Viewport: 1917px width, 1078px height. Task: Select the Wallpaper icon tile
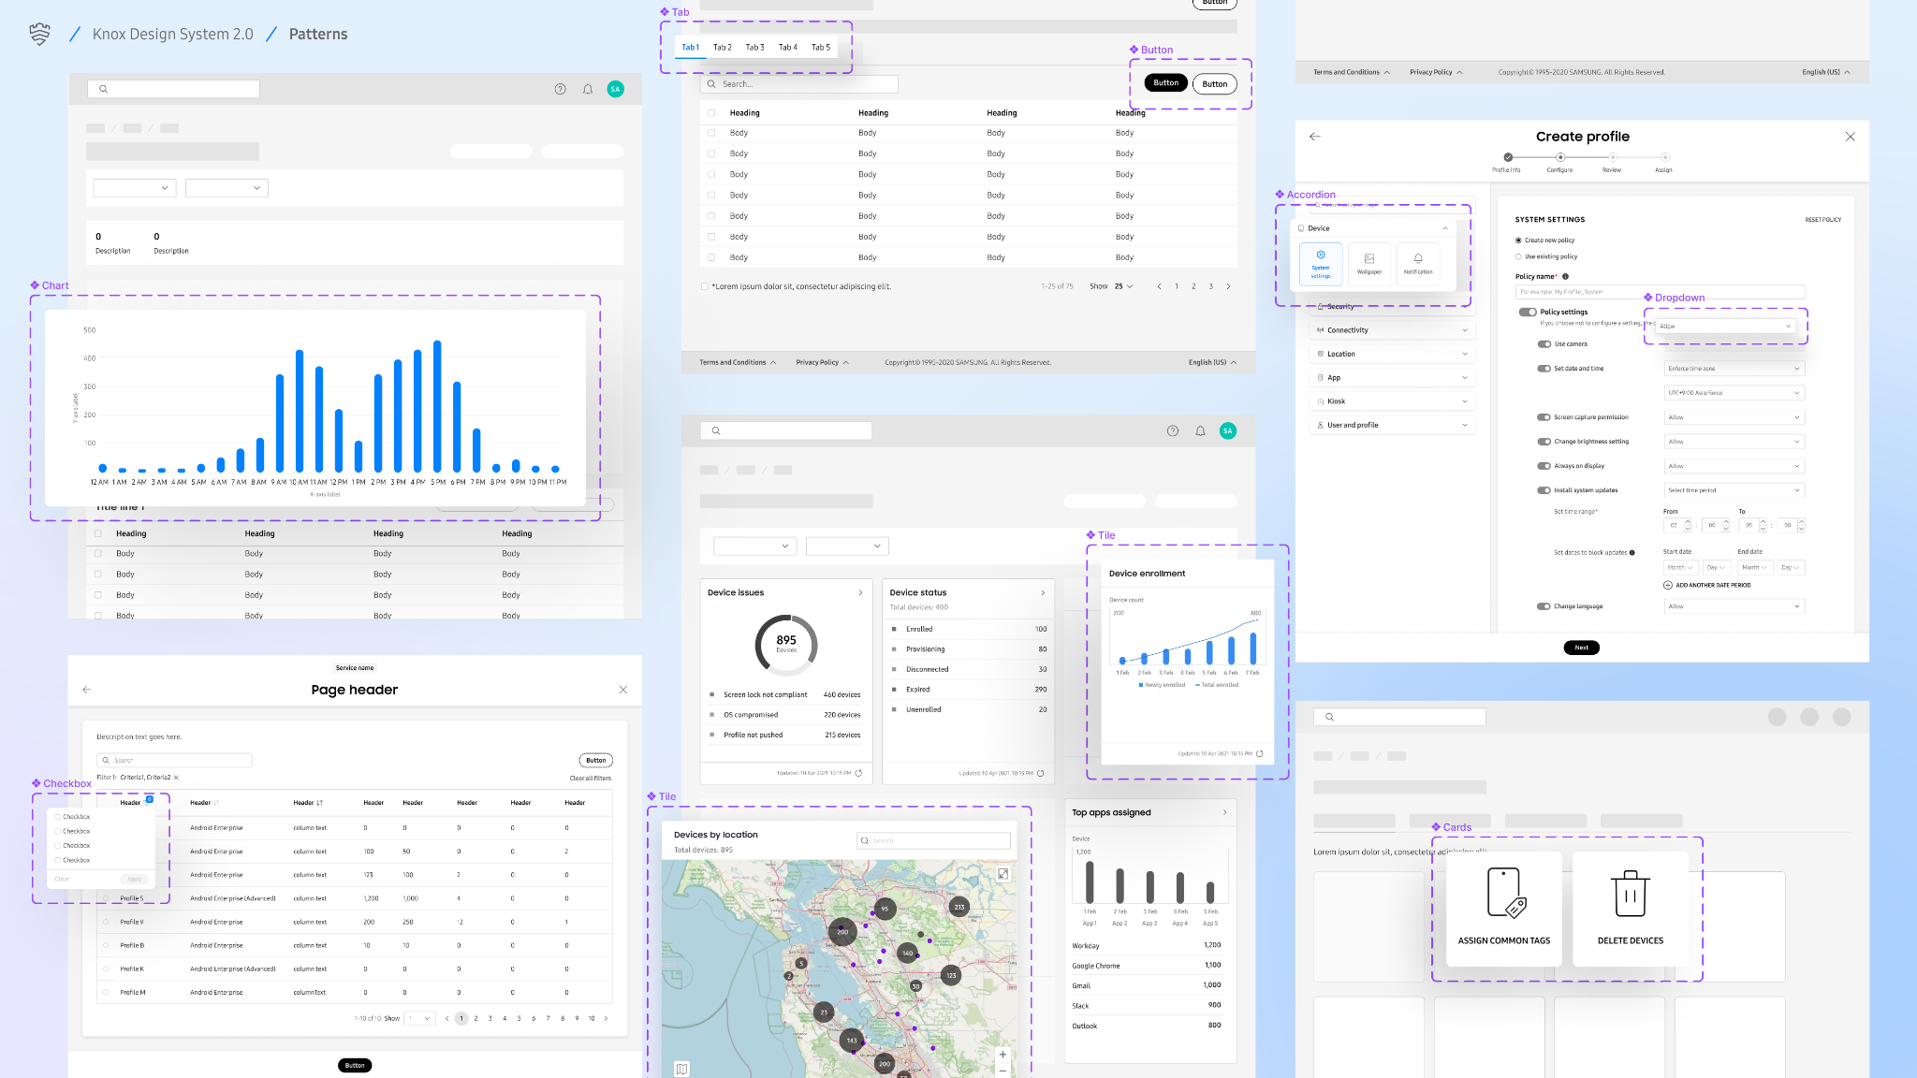1369,263
